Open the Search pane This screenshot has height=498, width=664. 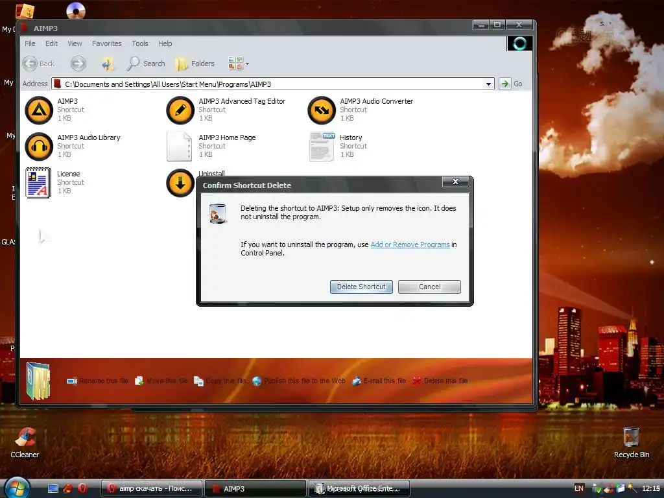[x=146, y=64]
